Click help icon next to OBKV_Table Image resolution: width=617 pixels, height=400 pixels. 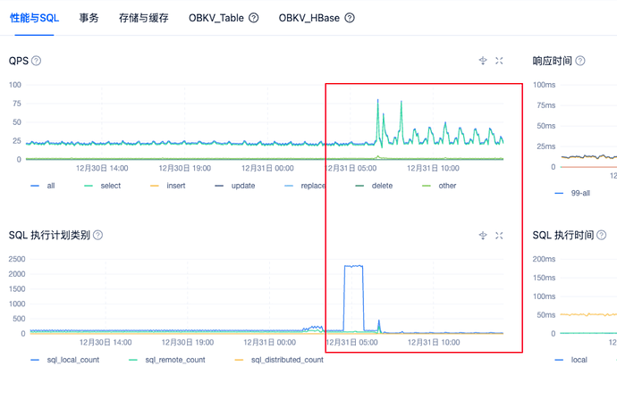[x=254, y=17]
